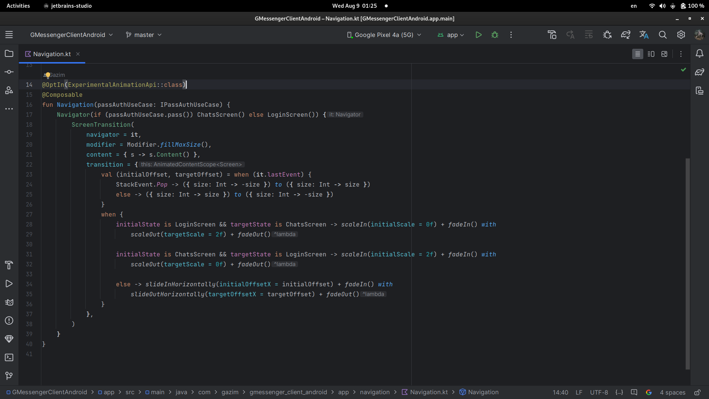
Task: Open the Notifications bell panel
Action: (699, 54)
